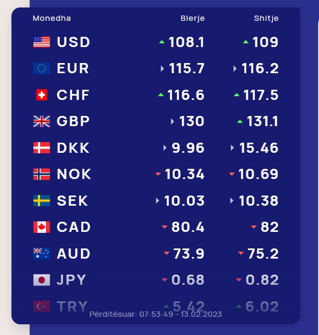Click the Norwegian flag for NOK
319x335 pixels.
point(42,174)
